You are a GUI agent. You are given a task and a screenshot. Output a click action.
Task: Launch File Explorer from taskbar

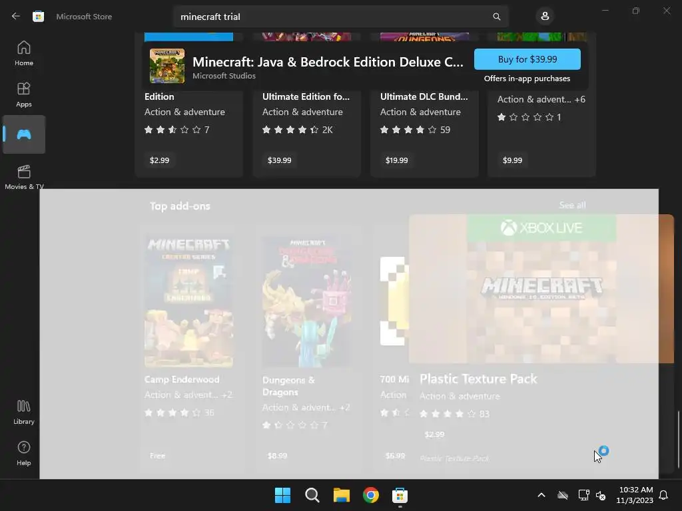click(342, 495)
